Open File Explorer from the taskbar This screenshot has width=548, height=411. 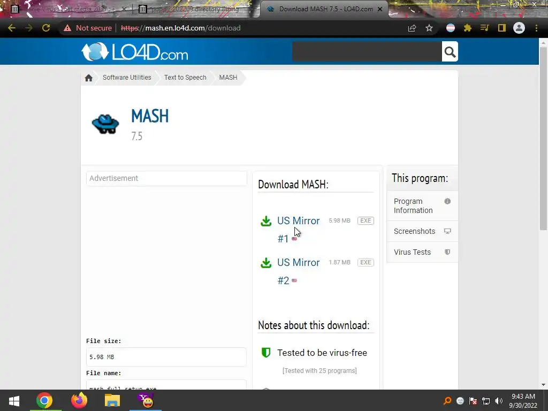tap(112, 400)
